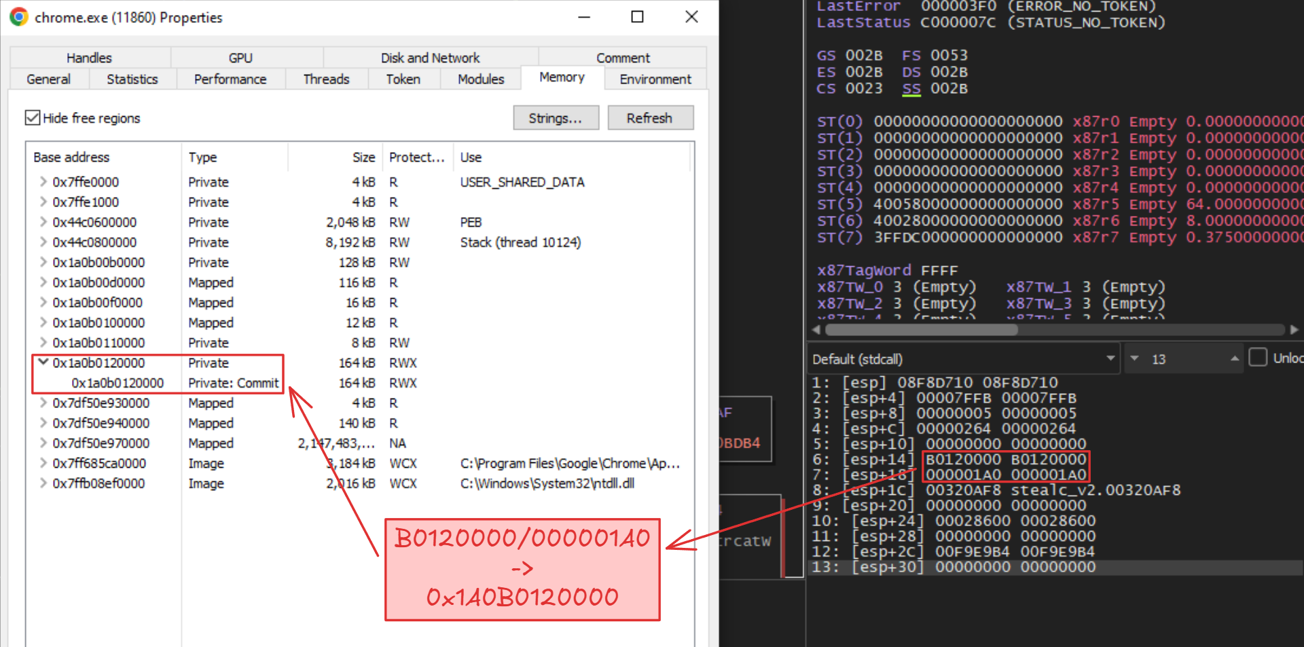Click the Chrome icon in the title bar
Screen dimensions: 1304x647
[19, 17]
